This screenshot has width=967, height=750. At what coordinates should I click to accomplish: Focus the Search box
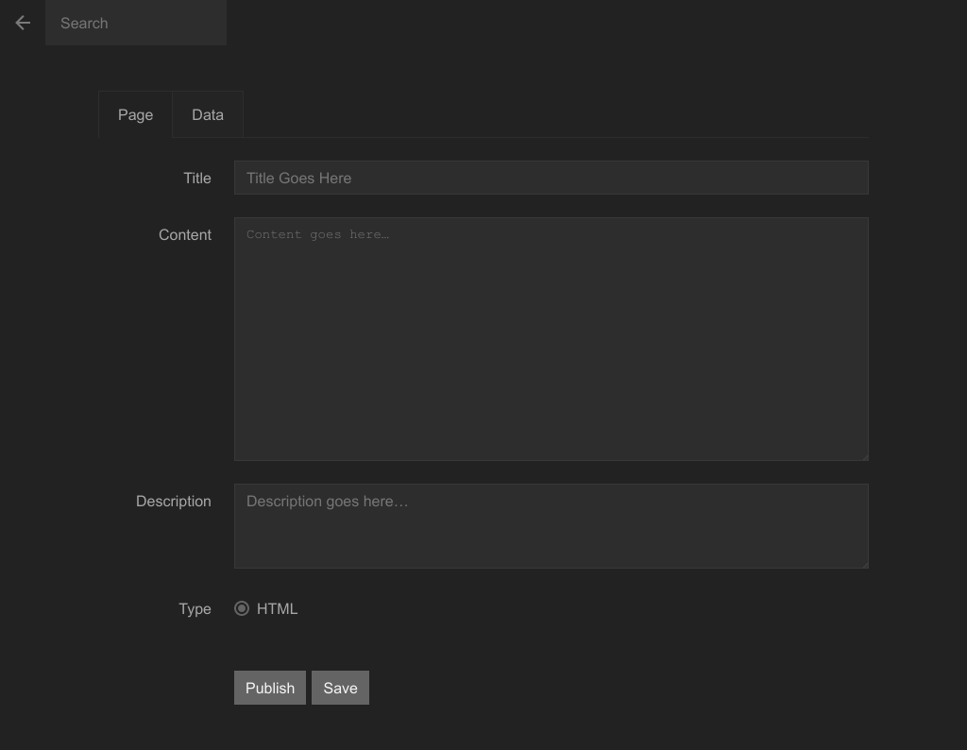(x=136, y=23)
